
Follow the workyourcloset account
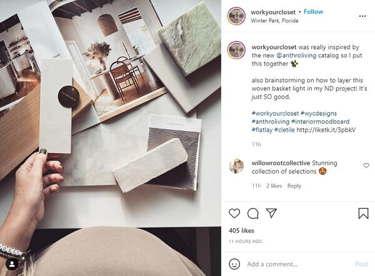coord(313,12)
